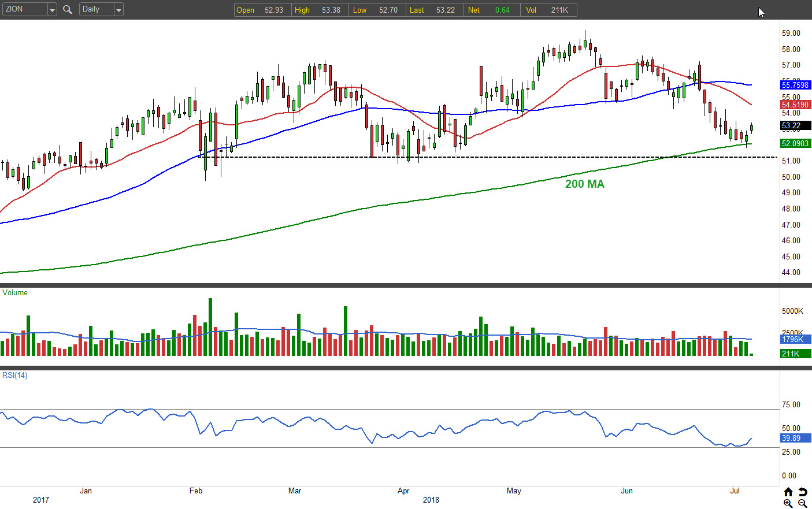Click the red 54.5190 moving average tag

[795, 105]
